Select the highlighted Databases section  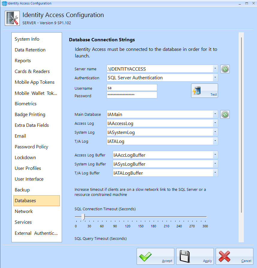[x=37, y=201]
